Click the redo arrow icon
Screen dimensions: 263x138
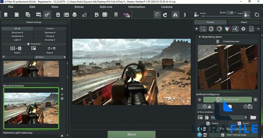pyautogui.click(x=165, y=15)
